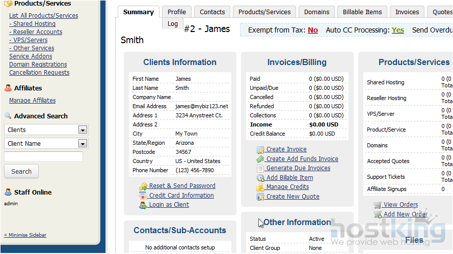Click the Login as Client user icon
The height and width of the screenshot is (254, 453).
[x=143, y=205]
